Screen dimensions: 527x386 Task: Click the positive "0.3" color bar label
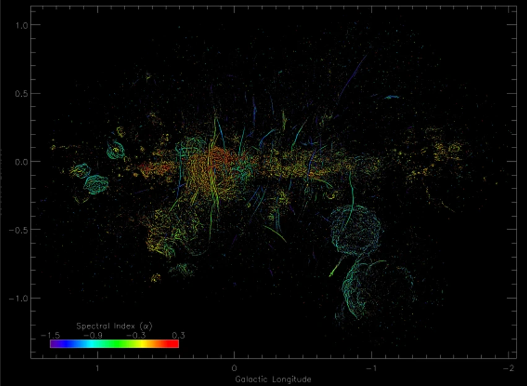[178, 335]
